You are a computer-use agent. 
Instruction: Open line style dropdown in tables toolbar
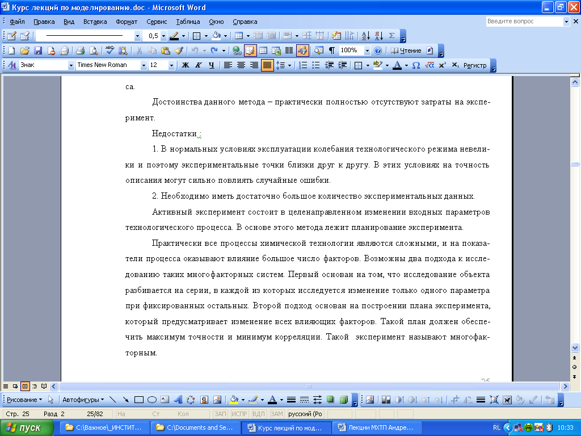(137, 36)
